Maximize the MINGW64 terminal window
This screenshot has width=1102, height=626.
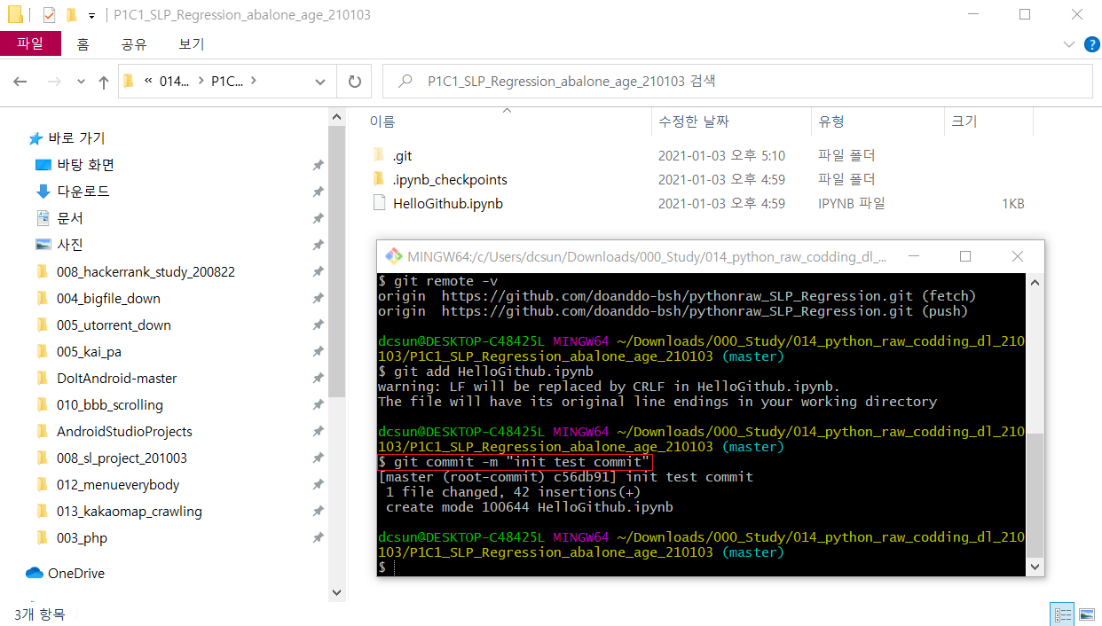click(x=965, y=256)
